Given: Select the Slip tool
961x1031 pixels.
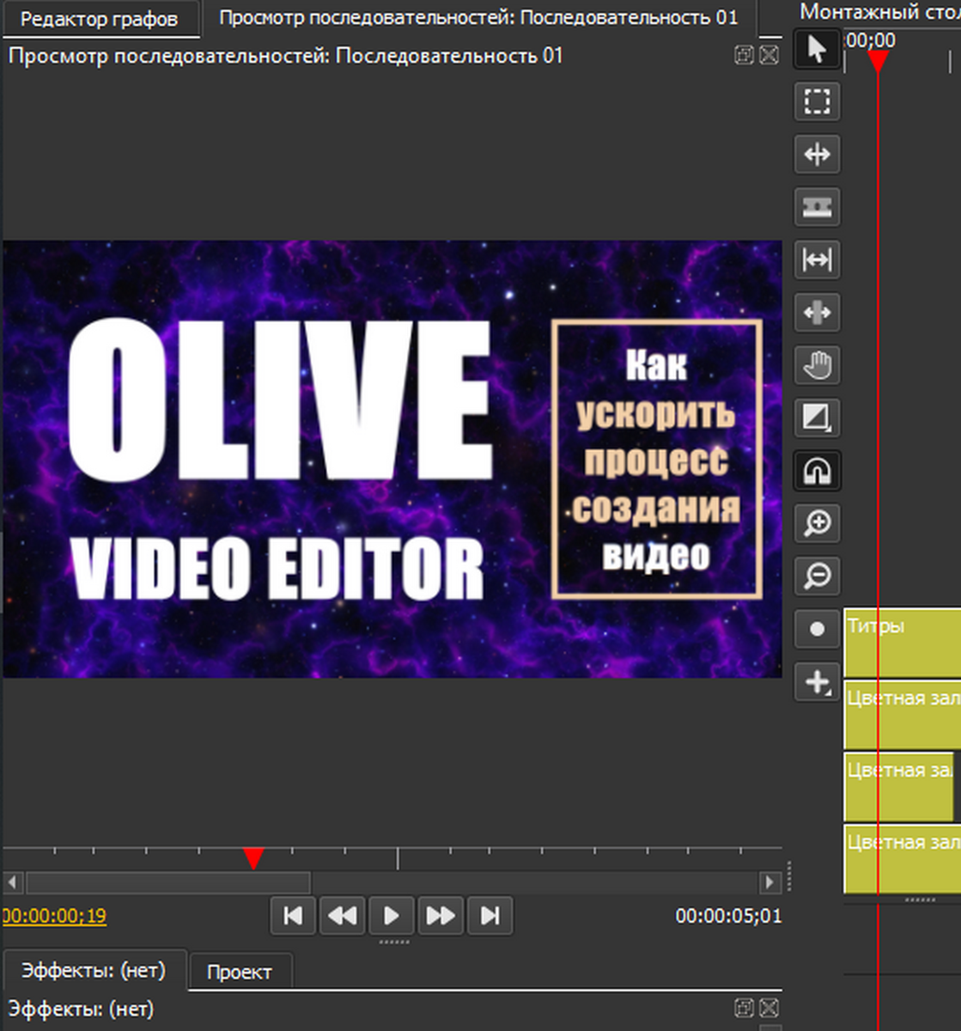Looking at the screenshot, I should (x=817, y=259).
